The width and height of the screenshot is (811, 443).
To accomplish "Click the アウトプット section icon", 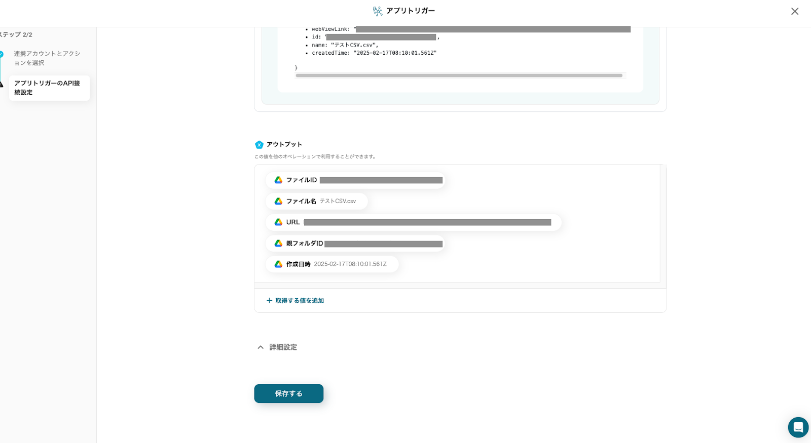I will [x=259, y=145].
